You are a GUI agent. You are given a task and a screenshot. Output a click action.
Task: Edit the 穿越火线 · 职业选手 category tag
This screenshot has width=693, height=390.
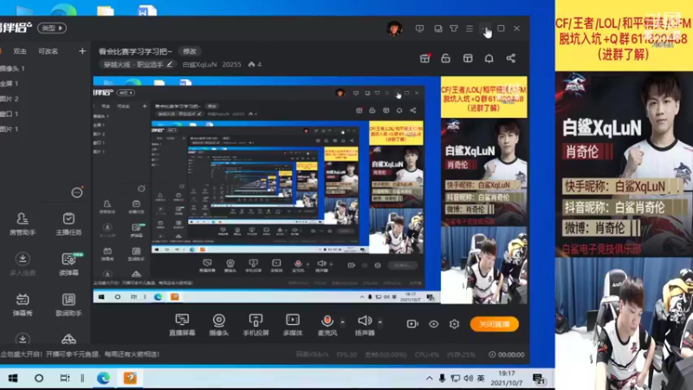[138, 64]
